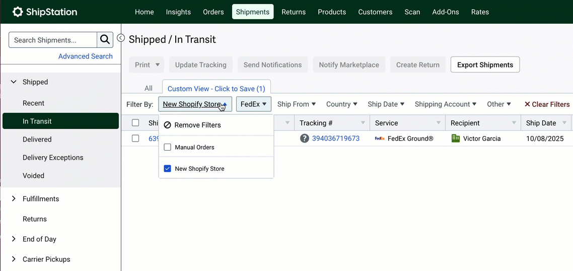The height and width of the screenshot is (271, 573).
Task: Open the Advanced Search link
Action: tap(86, 56)
